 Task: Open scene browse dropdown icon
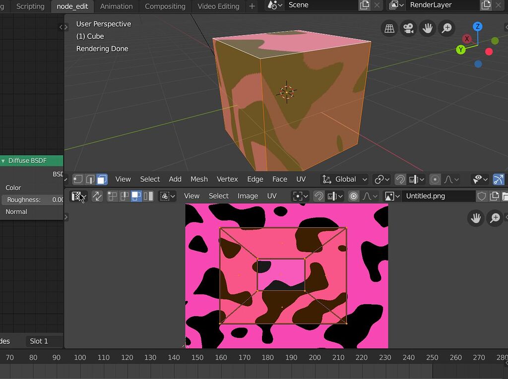tap(275, 5)
